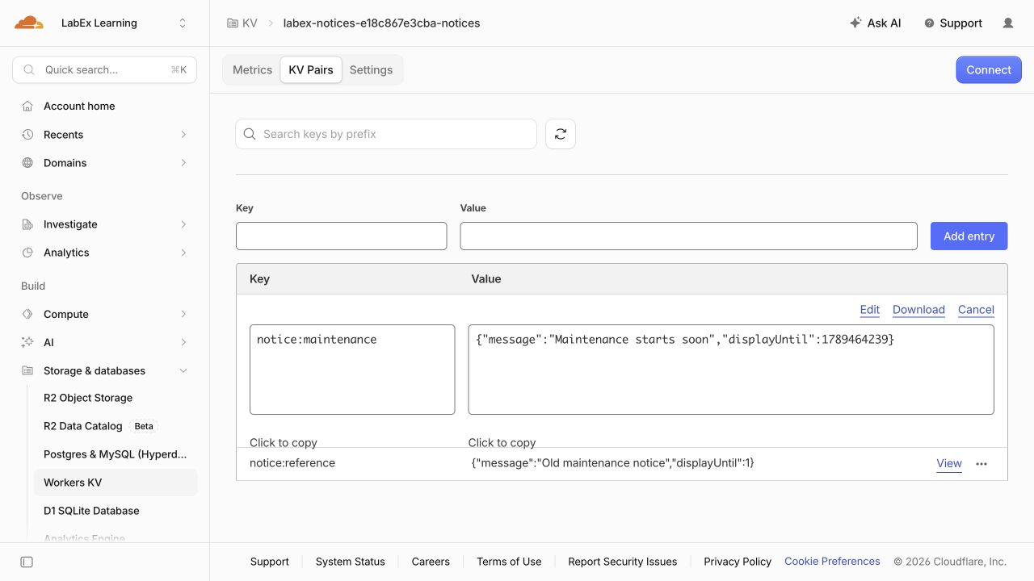
Task: Click the notice:reference key text
Action: tap(292, 463)
